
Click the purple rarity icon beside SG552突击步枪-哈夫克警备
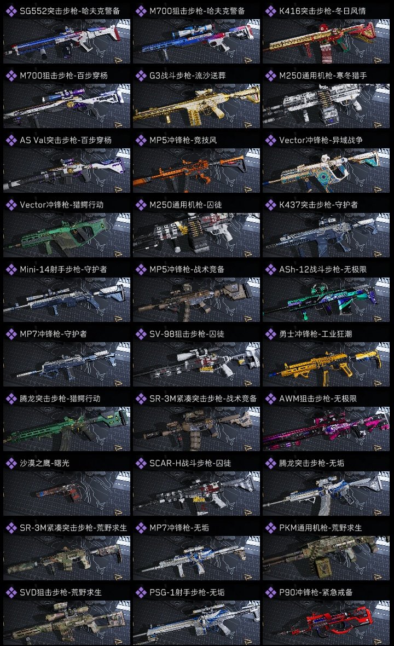(11, 11)
